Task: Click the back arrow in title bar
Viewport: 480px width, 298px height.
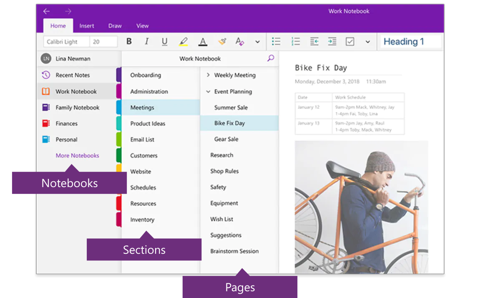Action: coord(47,11)
